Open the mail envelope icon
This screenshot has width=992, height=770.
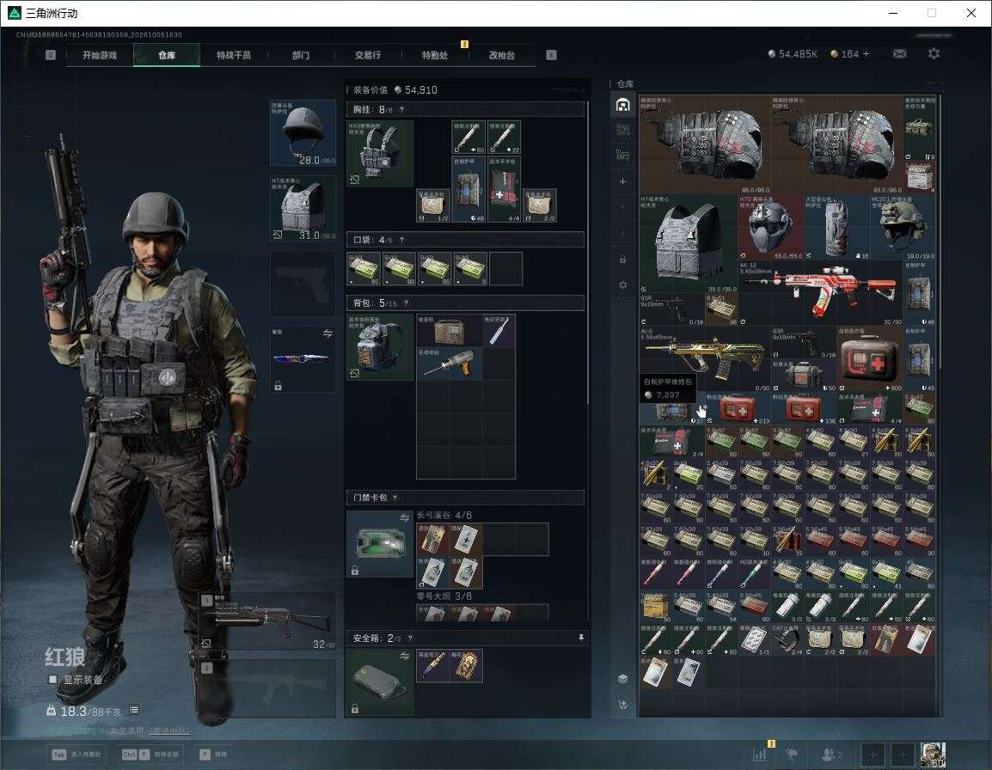pos(899,54)
